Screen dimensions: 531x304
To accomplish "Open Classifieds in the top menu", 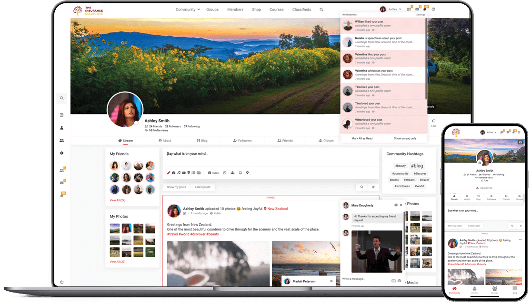I will (x=301, y=9).
